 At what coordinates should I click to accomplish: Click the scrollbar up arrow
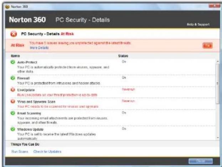tap(218, 61)
